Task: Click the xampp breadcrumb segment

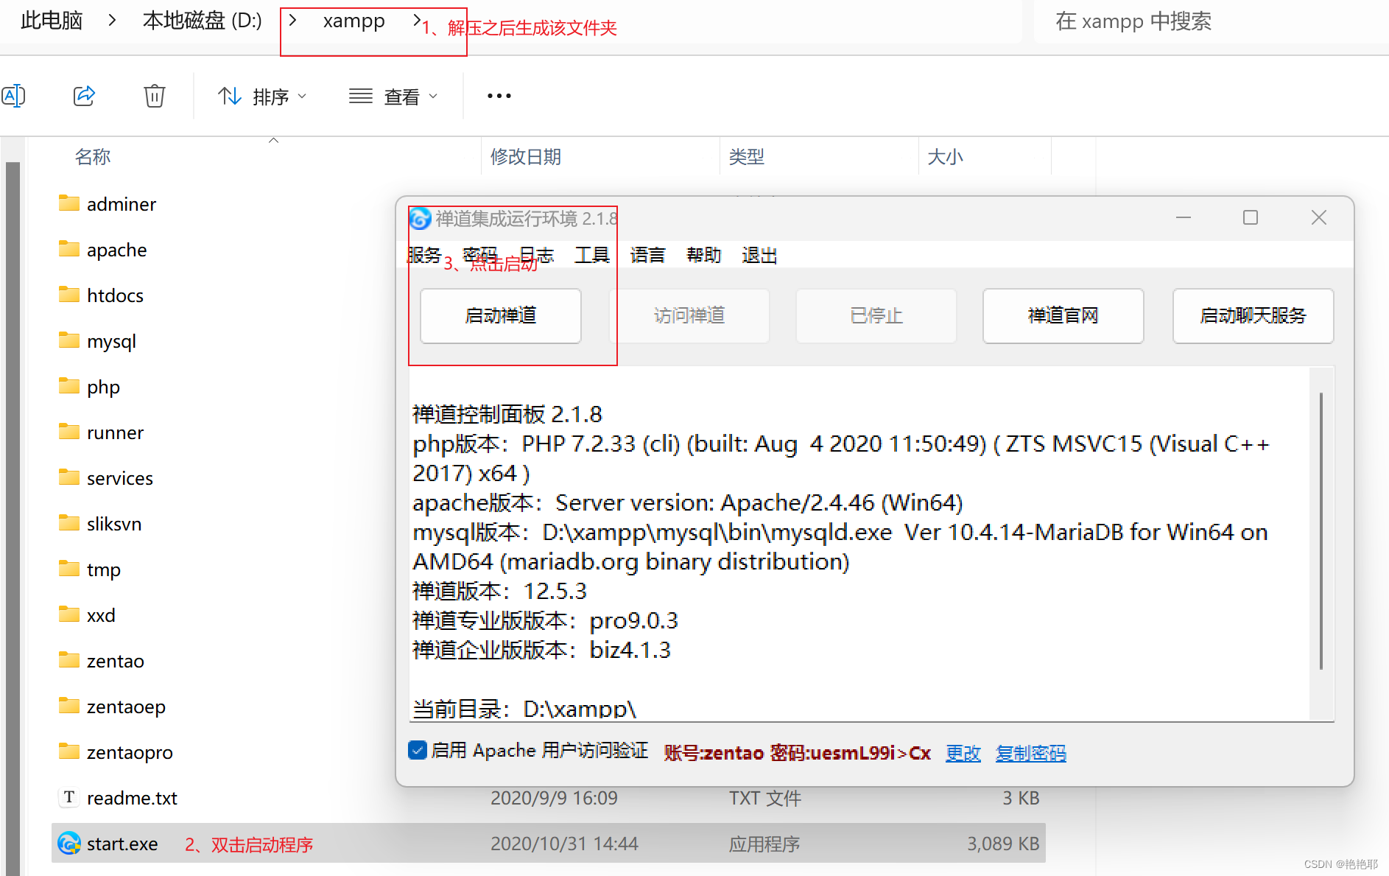Action: pos(354,21)
